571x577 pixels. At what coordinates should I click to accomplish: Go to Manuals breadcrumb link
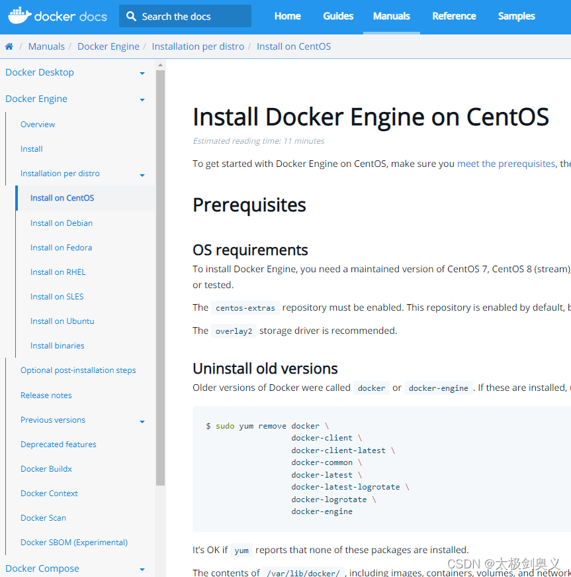[46, 46]
